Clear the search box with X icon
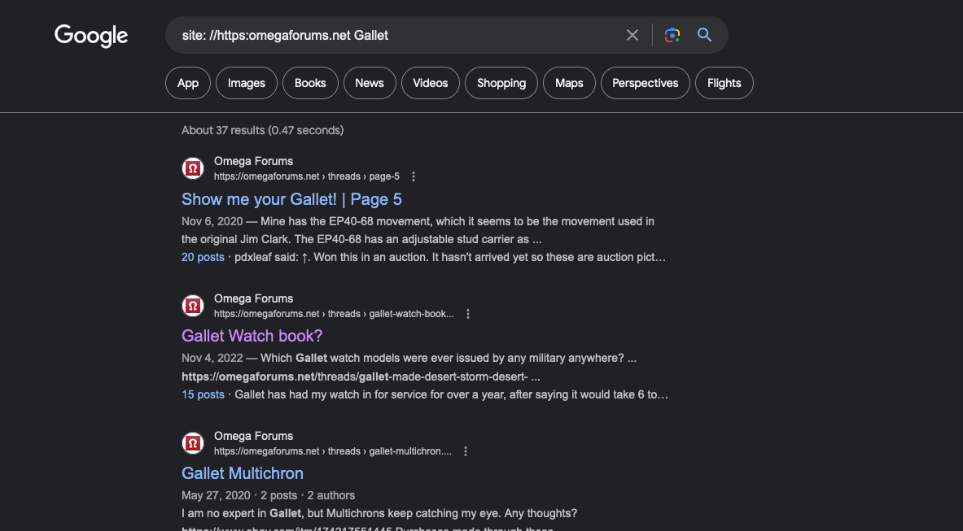The width and height of the screenshot is (963, 531). tap(632, 35)
